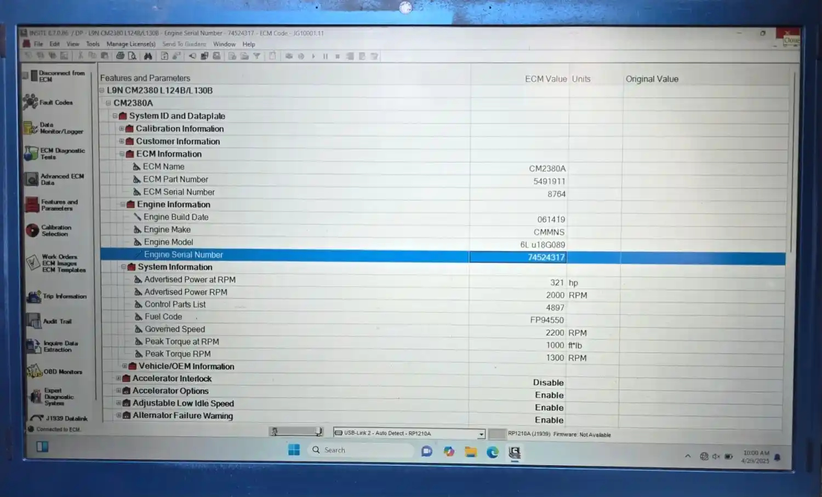Open the Audit Trail view
The height and width of the screenshot is (497, 822).
57,322
